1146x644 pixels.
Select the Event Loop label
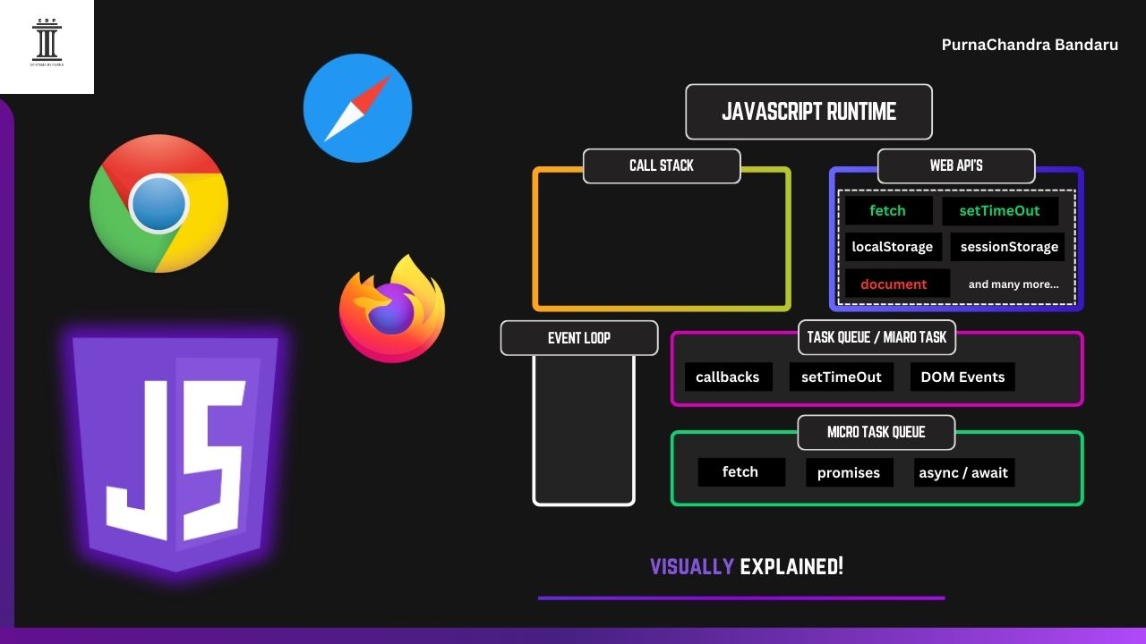(578, 337)
